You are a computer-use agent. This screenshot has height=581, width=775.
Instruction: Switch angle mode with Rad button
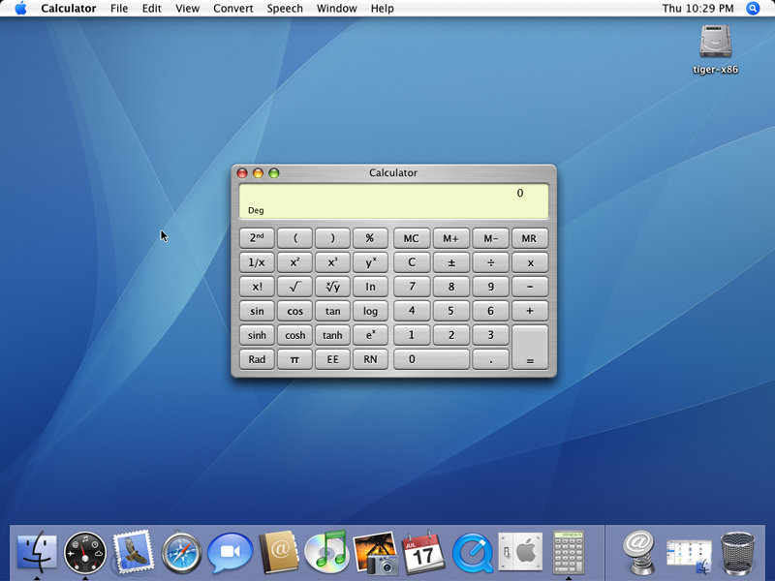pyautogui.click(x=257, y=359)
